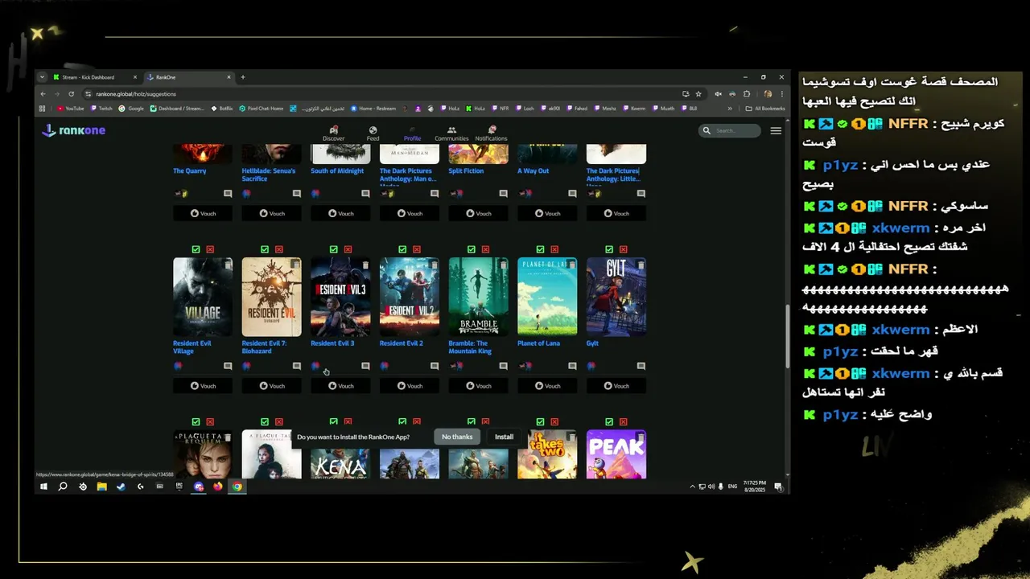Open the Discover page icon

[333, 129]
